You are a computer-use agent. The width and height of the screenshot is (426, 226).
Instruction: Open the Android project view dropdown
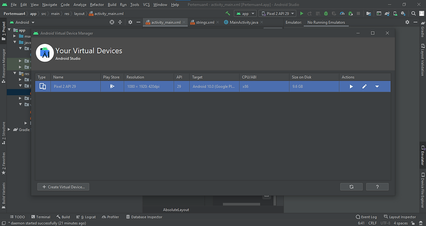click(22, 22)
